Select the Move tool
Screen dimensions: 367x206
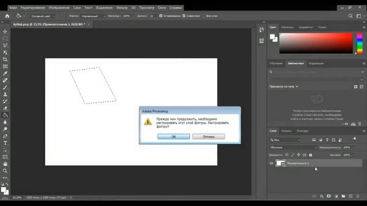pos(5,31)
